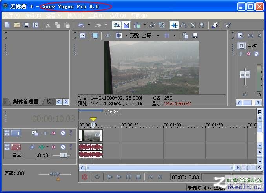Undo the last action
Image resolution: width=266 pixels, height=193 pixels.
(81, 25)
